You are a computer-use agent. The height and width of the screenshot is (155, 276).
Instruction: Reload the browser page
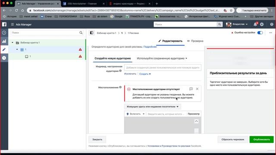tap(16, 10)
